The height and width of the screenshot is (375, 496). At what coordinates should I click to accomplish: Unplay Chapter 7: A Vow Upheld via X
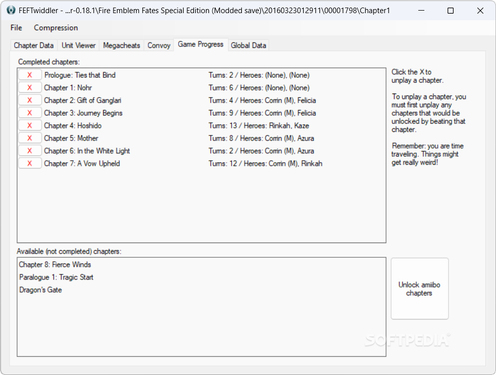30,163
